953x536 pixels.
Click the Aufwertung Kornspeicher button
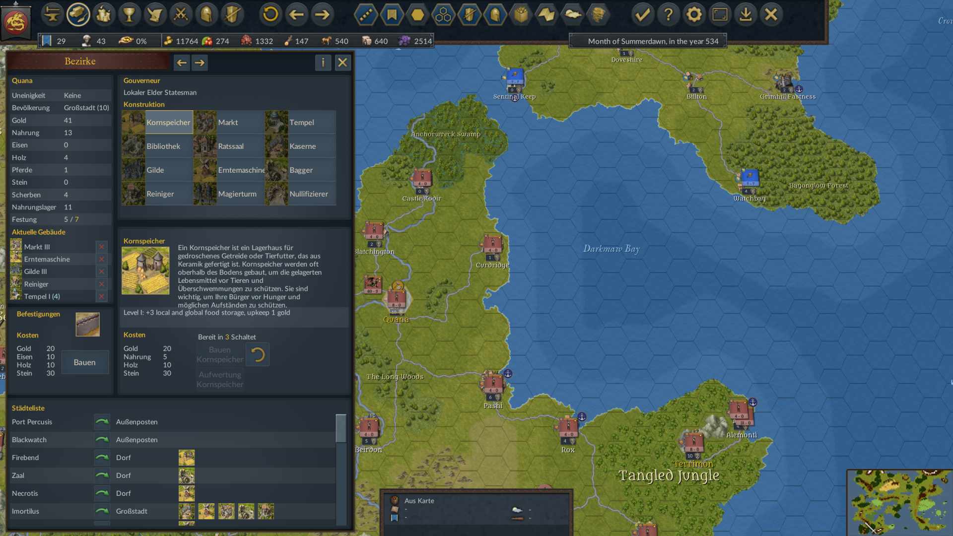(220, 379)
